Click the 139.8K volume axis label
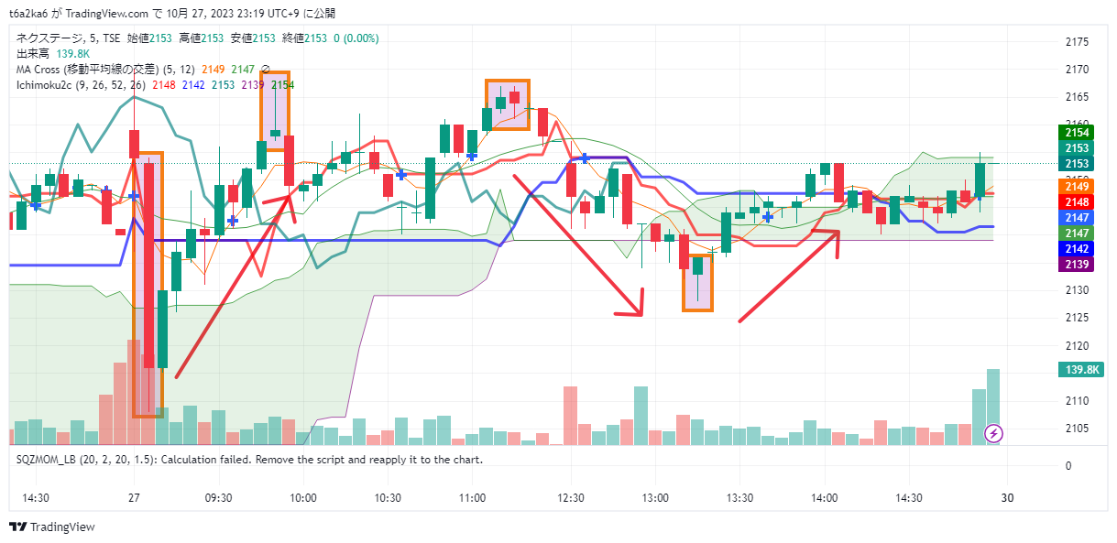The width and height of the screenshot is (1117, 543). [1080, 370]
